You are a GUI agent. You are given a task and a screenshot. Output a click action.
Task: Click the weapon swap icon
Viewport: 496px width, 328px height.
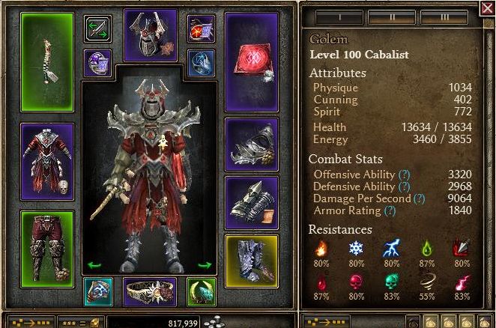coord(97,28)
